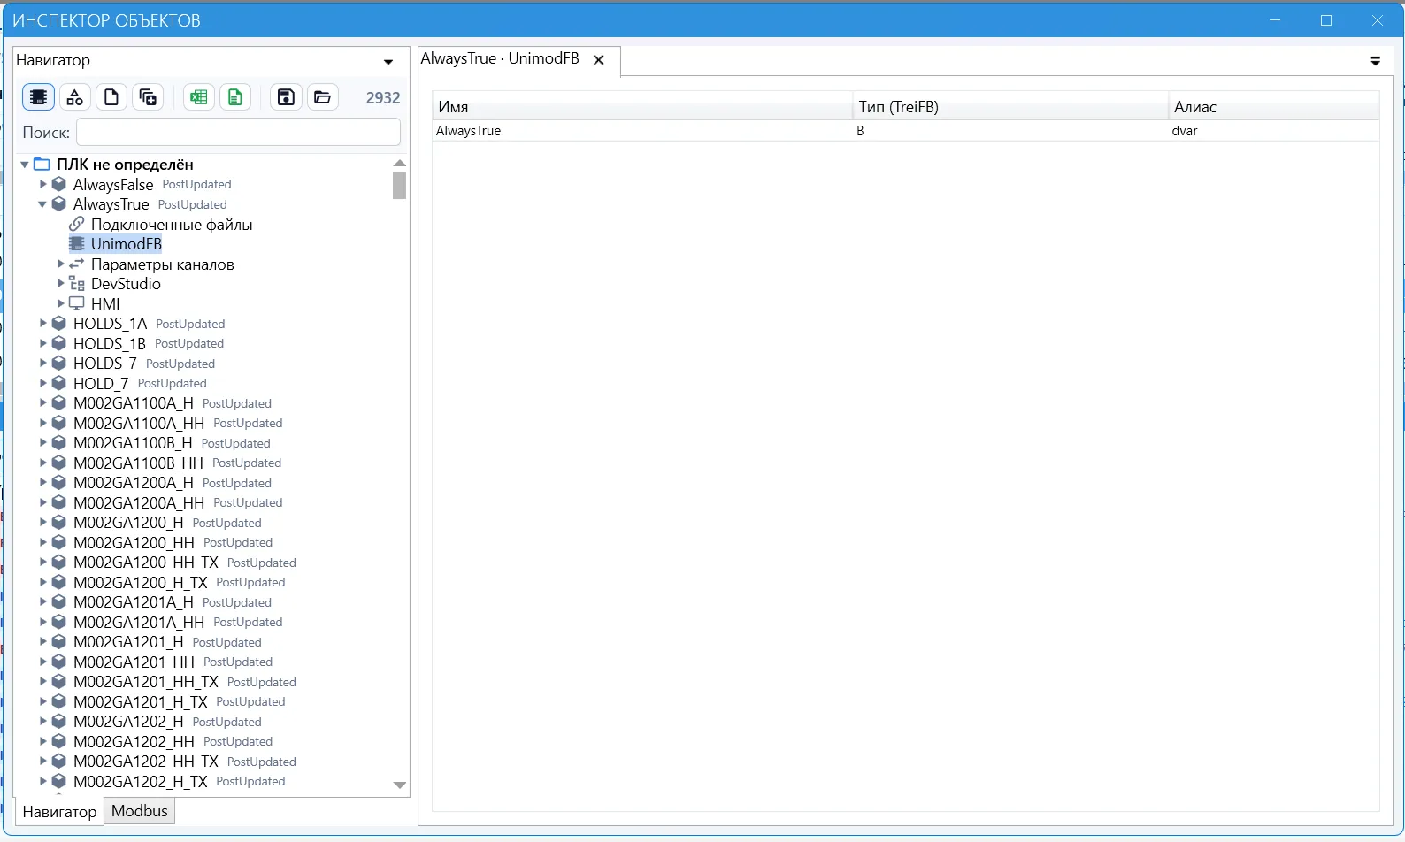The height and width of the screenshot is (842, 1405).
Task: Click into the Поиск search field
Action: [x=238, y=133]
